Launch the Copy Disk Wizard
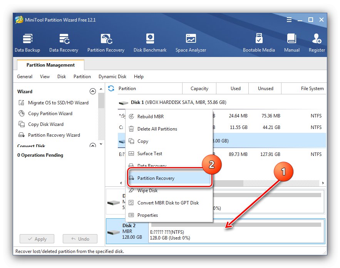340x268 pixels. (45, 124)
